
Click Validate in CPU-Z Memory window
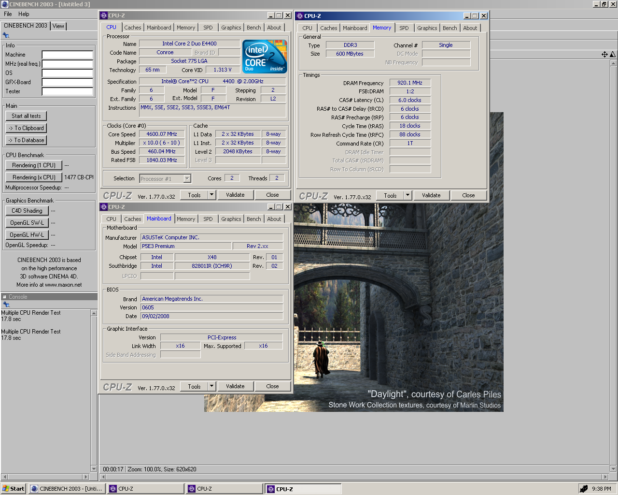click(431, 195)
